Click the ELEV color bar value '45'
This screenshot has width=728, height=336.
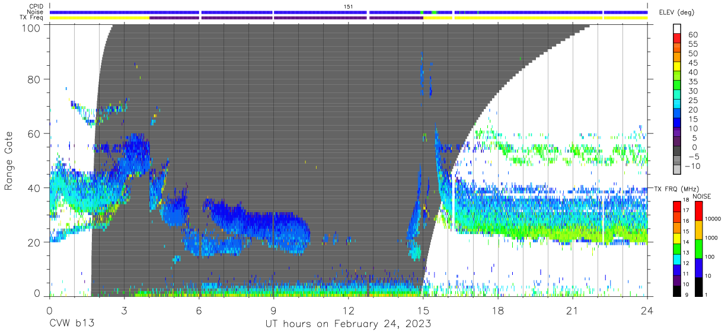click(693, 63)
